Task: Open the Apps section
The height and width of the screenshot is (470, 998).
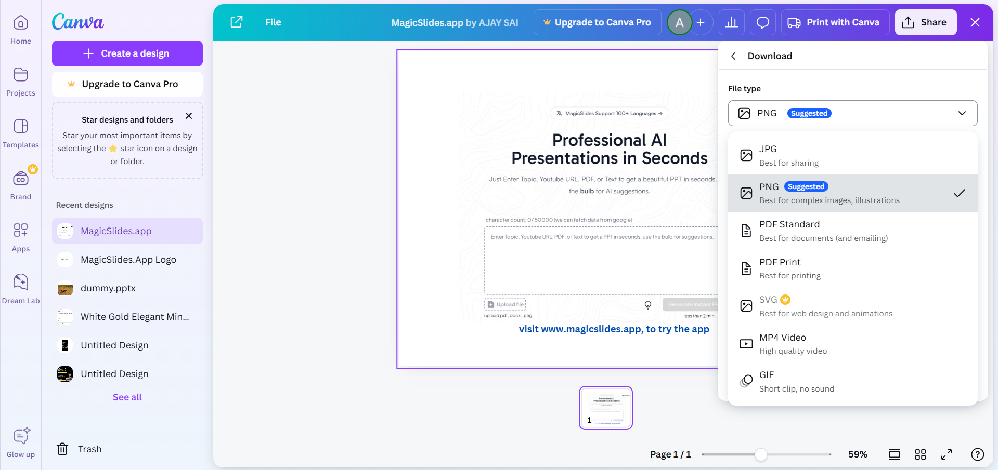Action: click(21, 238)
